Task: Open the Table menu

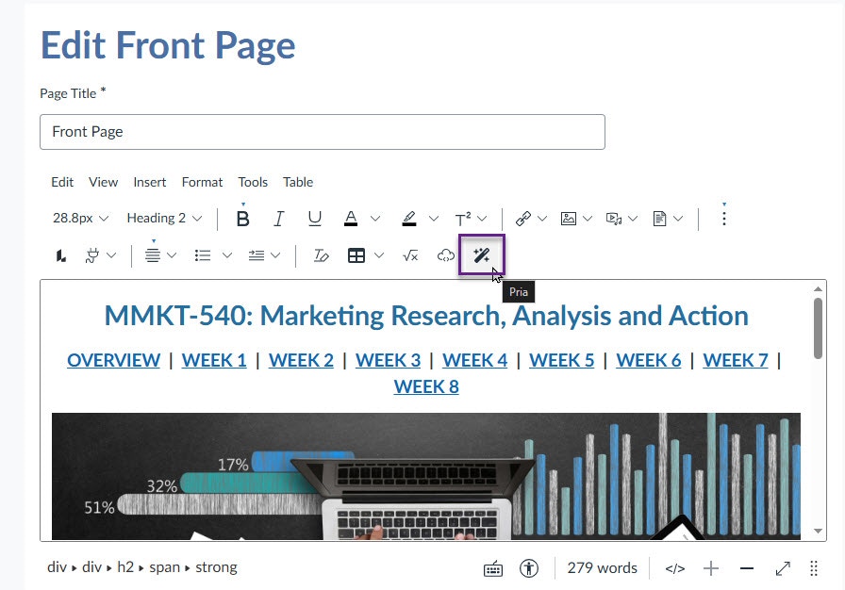Action: click(x=298, y=183)
